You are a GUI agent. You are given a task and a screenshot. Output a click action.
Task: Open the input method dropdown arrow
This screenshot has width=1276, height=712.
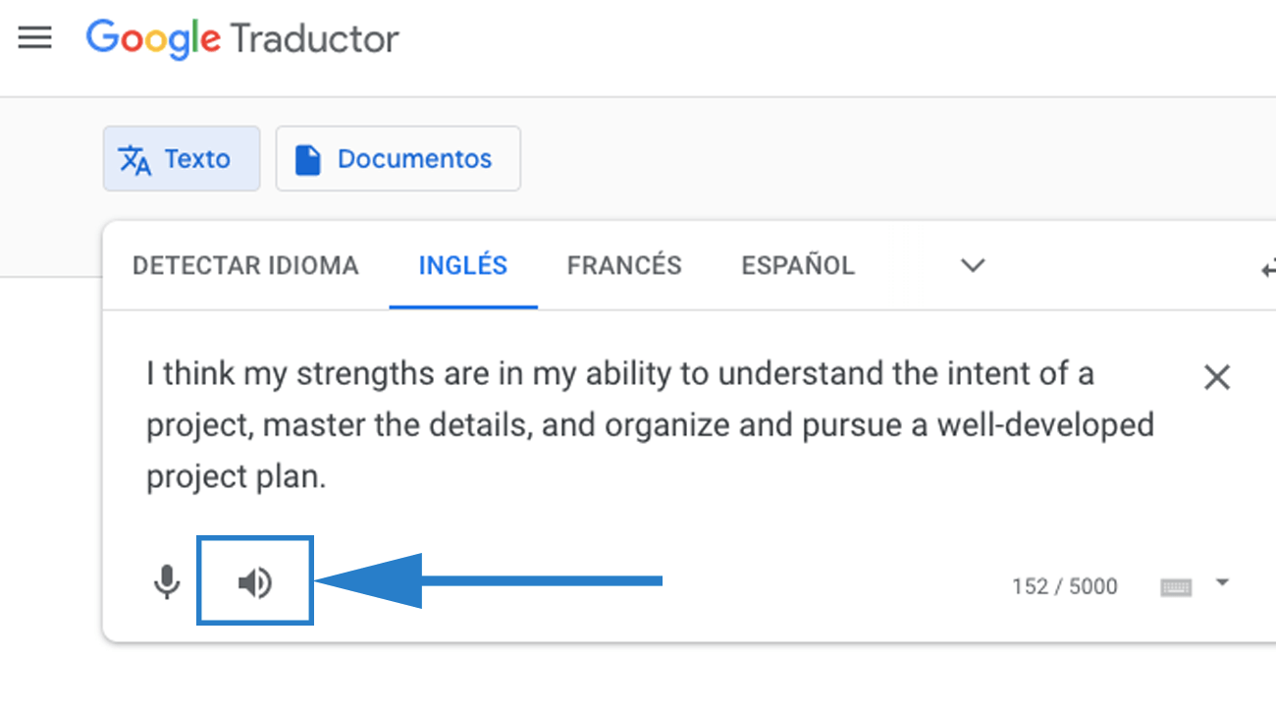coord(1220,580)
